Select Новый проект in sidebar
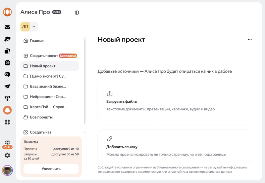 [x=50, y=66]
